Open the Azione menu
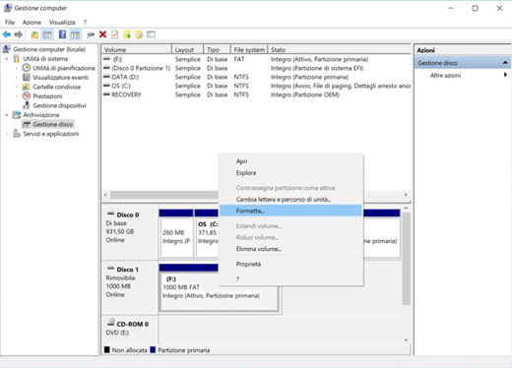The image size is (512, 368). point(32,23)
